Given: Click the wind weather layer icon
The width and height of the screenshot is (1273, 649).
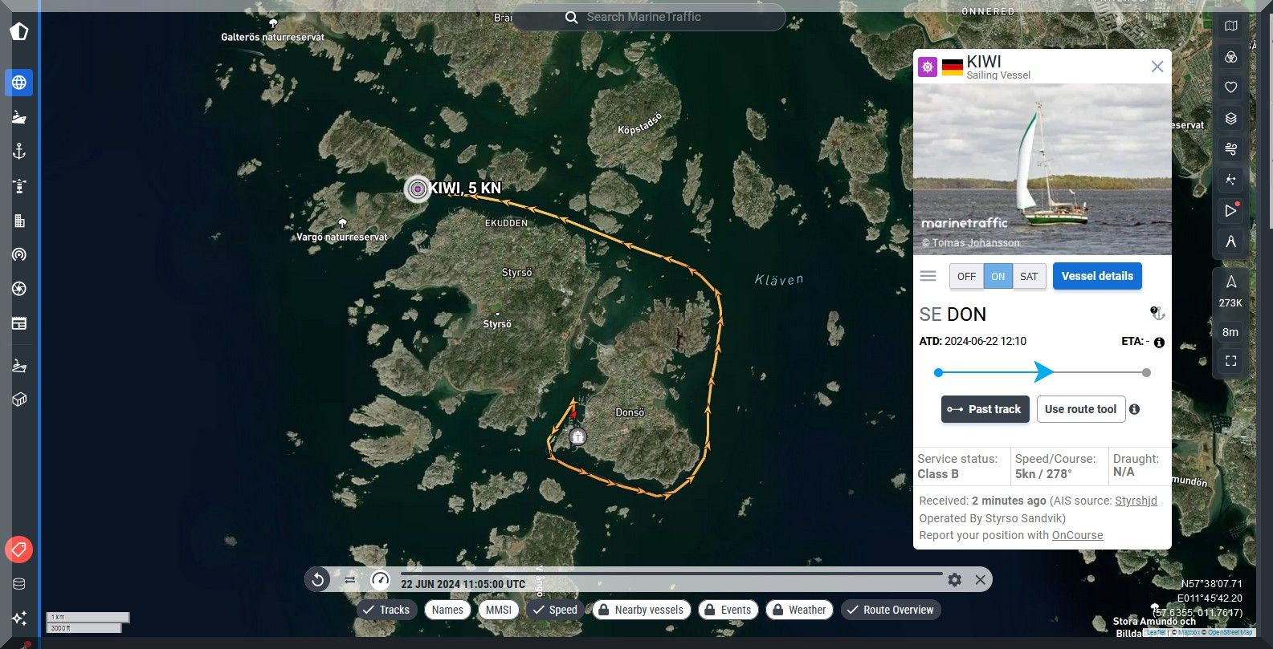Looking at the screenshot, I should [x=1230, y=149].
